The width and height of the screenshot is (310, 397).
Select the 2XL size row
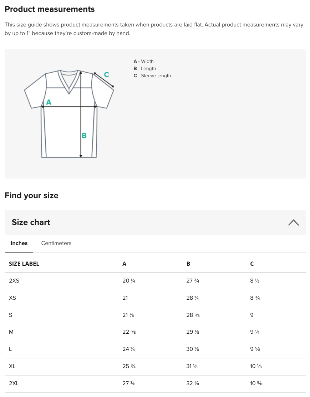point(155,384)
